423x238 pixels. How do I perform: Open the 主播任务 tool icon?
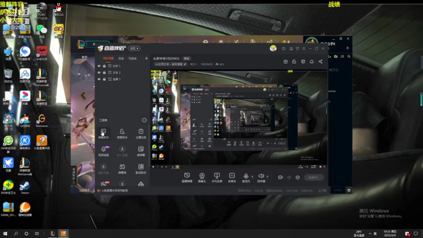(x=141, y=134)
